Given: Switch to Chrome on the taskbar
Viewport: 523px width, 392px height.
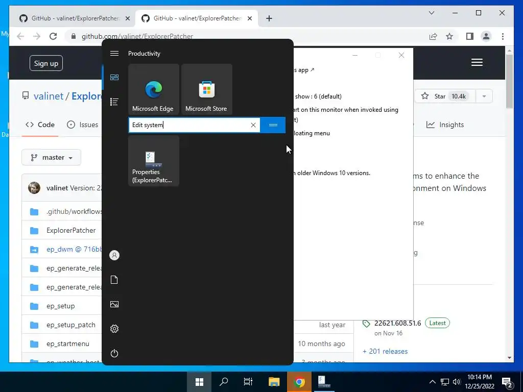Looking at the screenshot, I should coord(299,382).
